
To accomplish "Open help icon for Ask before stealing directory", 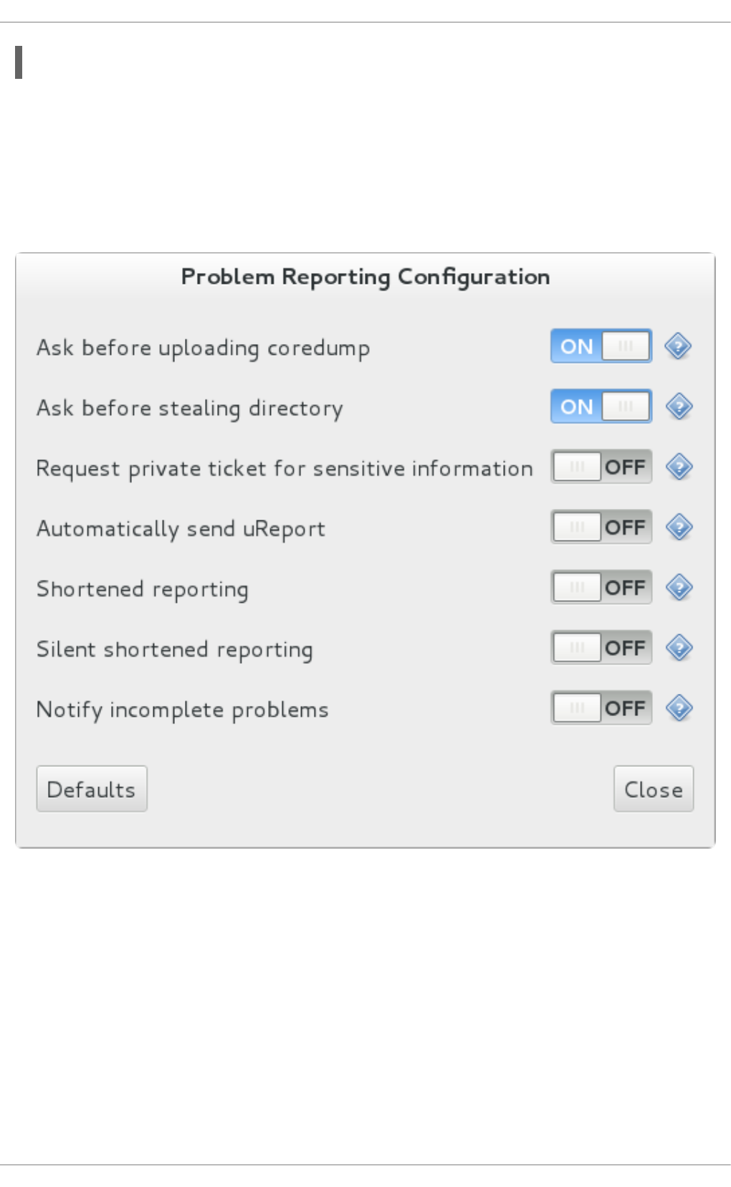I will click(x=678, y=407).
